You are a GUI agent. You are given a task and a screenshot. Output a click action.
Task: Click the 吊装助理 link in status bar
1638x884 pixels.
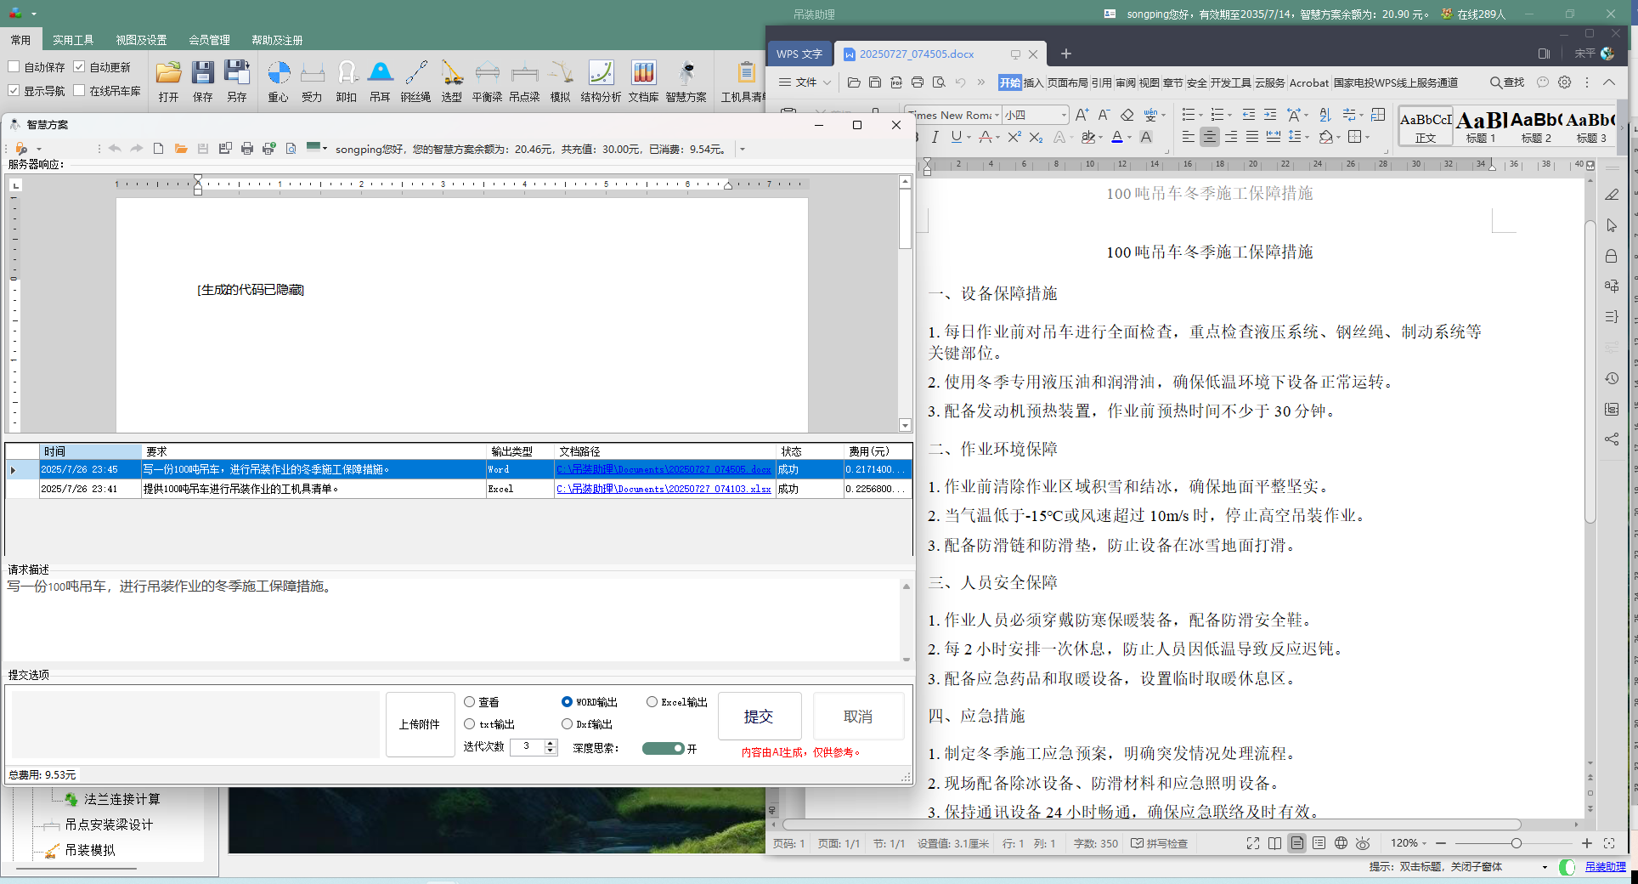coord(1605,867)
